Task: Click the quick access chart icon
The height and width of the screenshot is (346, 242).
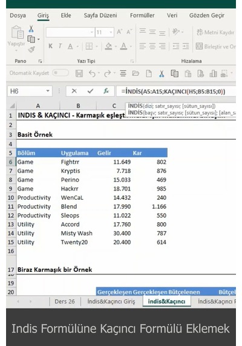Action: click(x=213, y=73)
